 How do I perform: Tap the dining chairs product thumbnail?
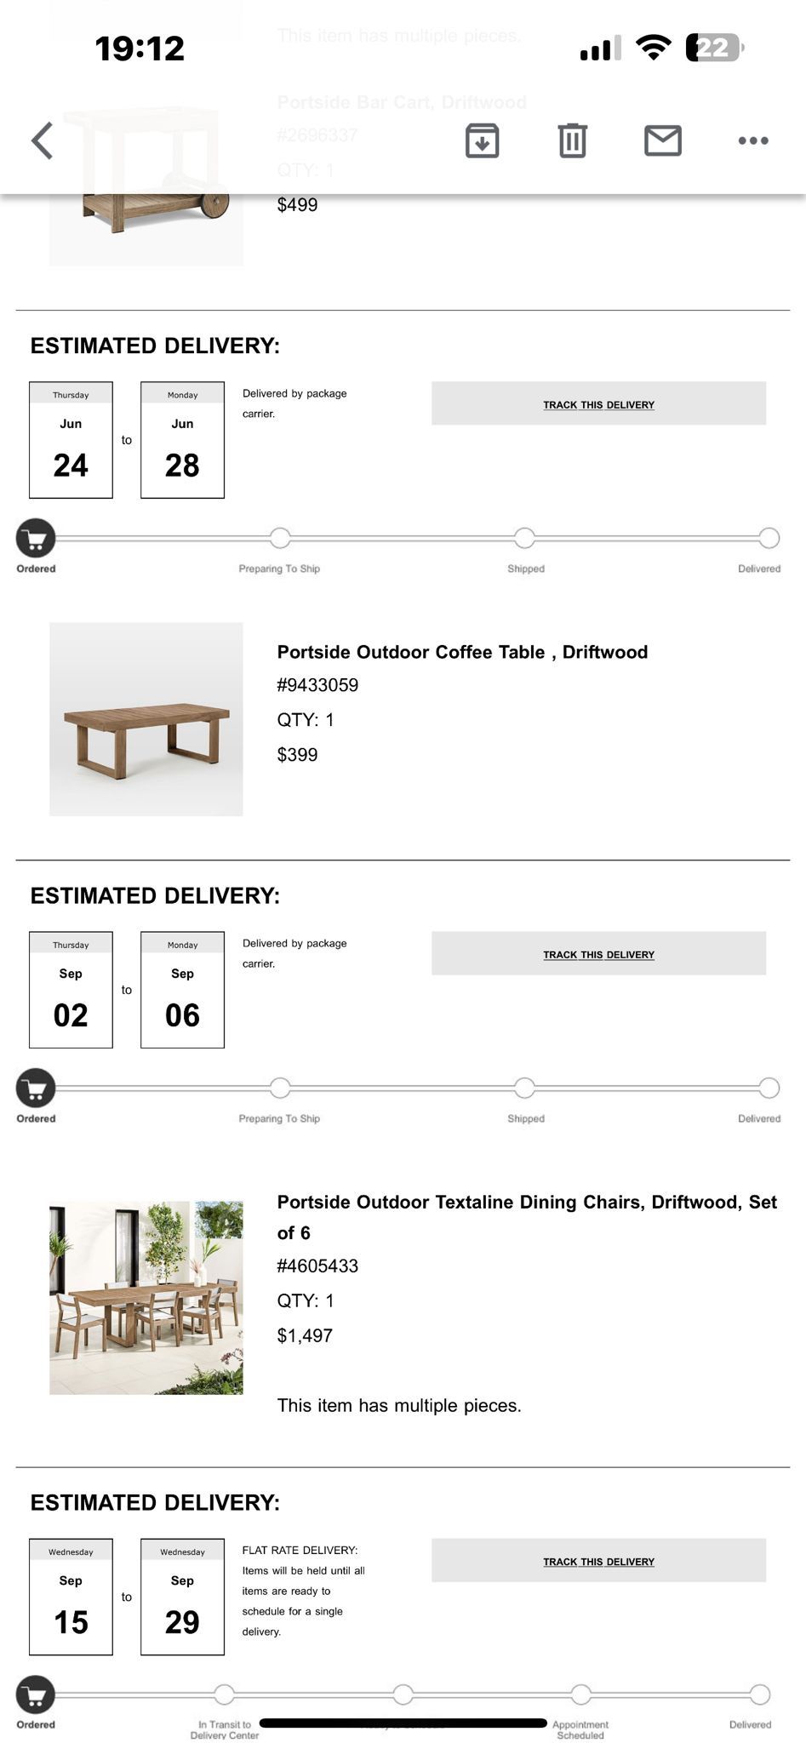[145, 1295]
